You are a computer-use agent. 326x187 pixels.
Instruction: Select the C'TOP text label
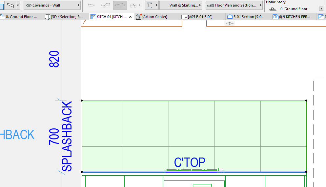[190, 162]
